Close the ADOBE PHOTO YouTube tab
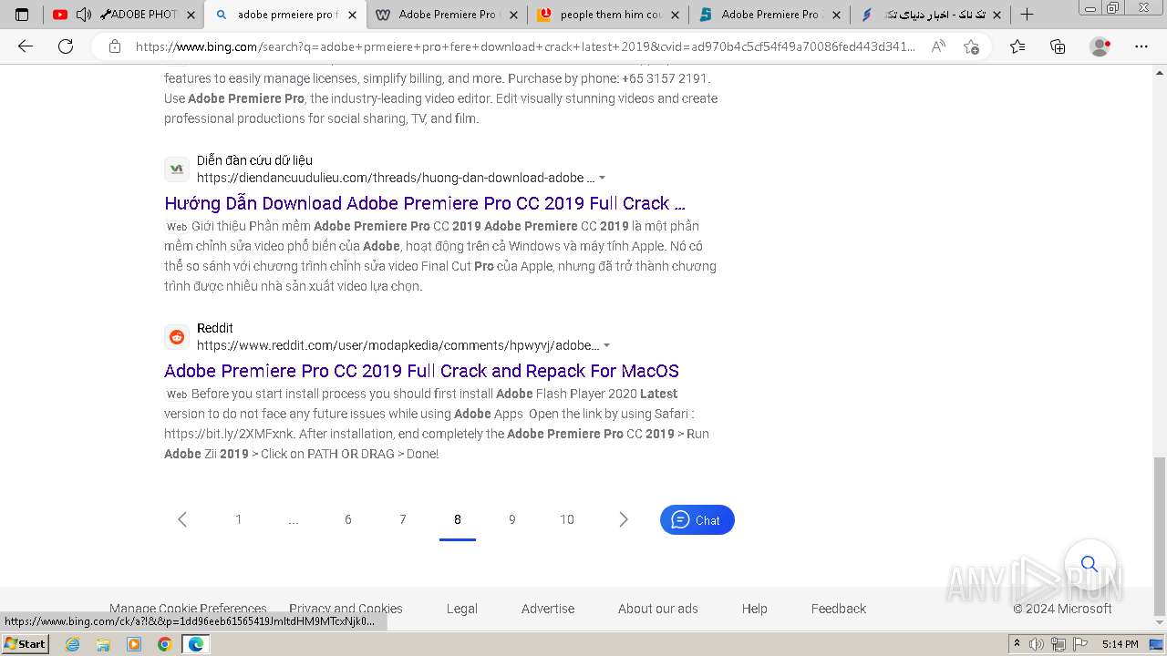The height and width of the screenshot is (656, 1167). click(191, 15)
